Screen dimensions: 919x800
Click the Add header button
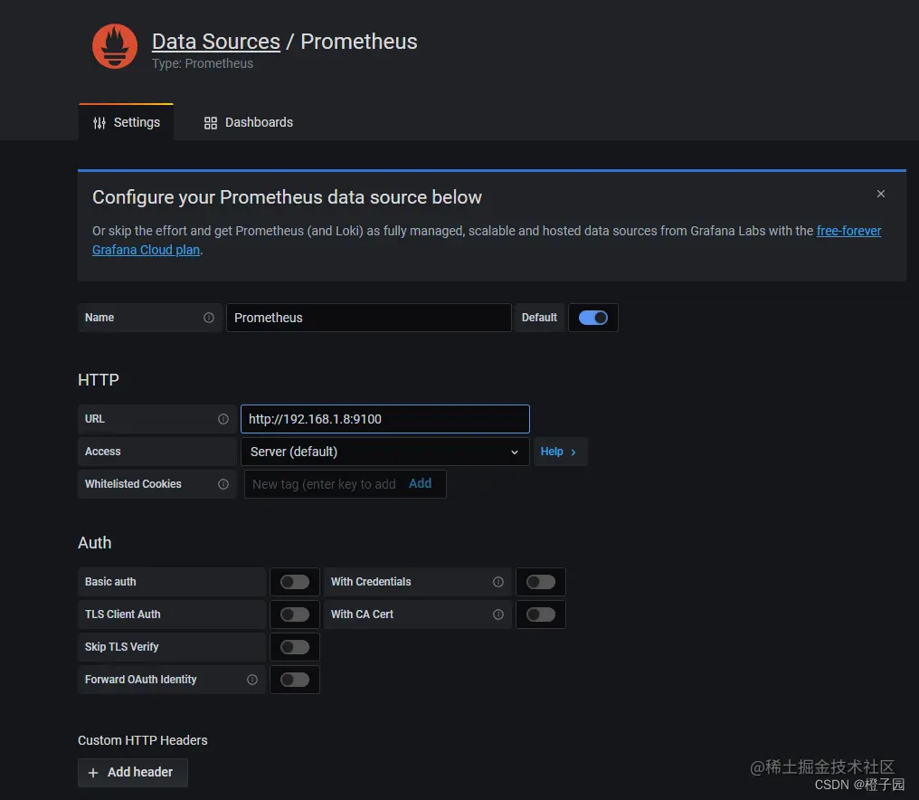click(133, 773)
